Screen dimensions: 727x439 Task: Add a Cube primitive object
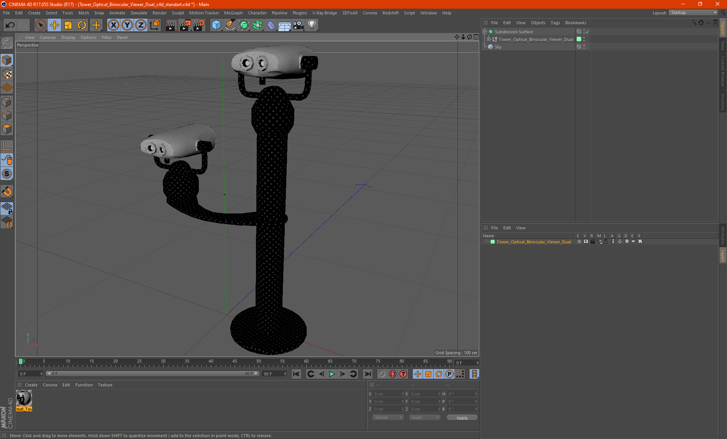point(216,25)
